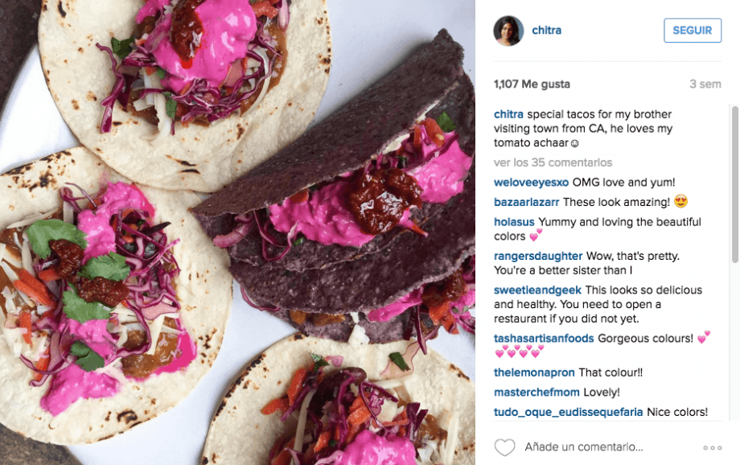The width and height of the screenshot is (740, 465).
Task: Click the '3 sem' post timestamp
Action: pos(705,84)
